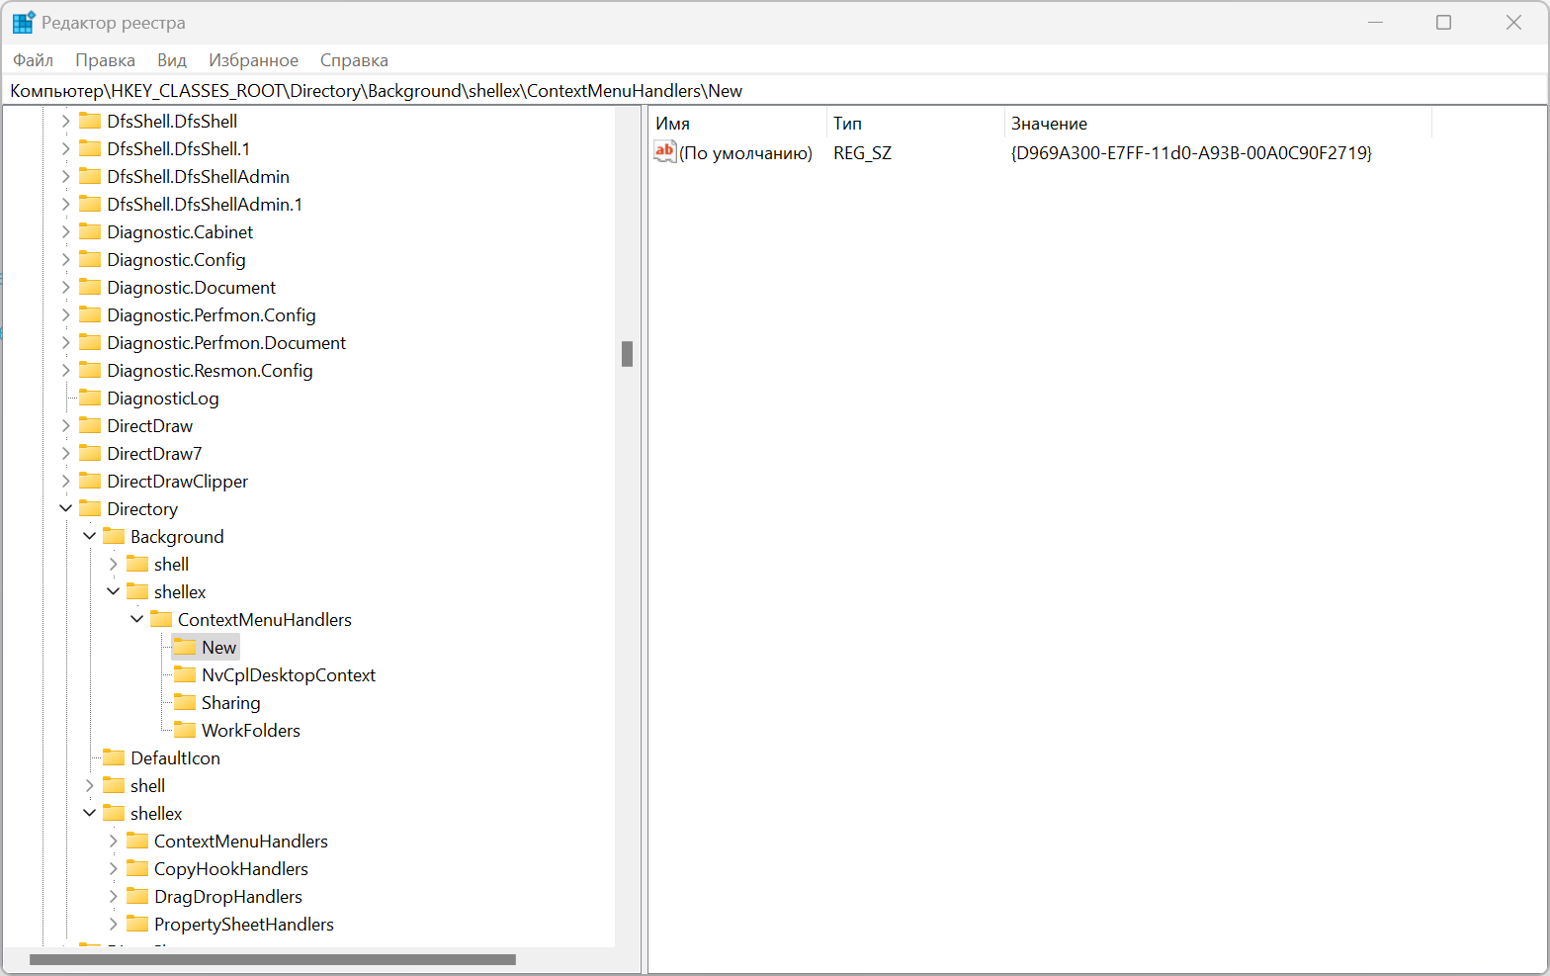Collapse the ContextMenuHandlers key under Background
The image size is (1550, 976).
[137, 619]
